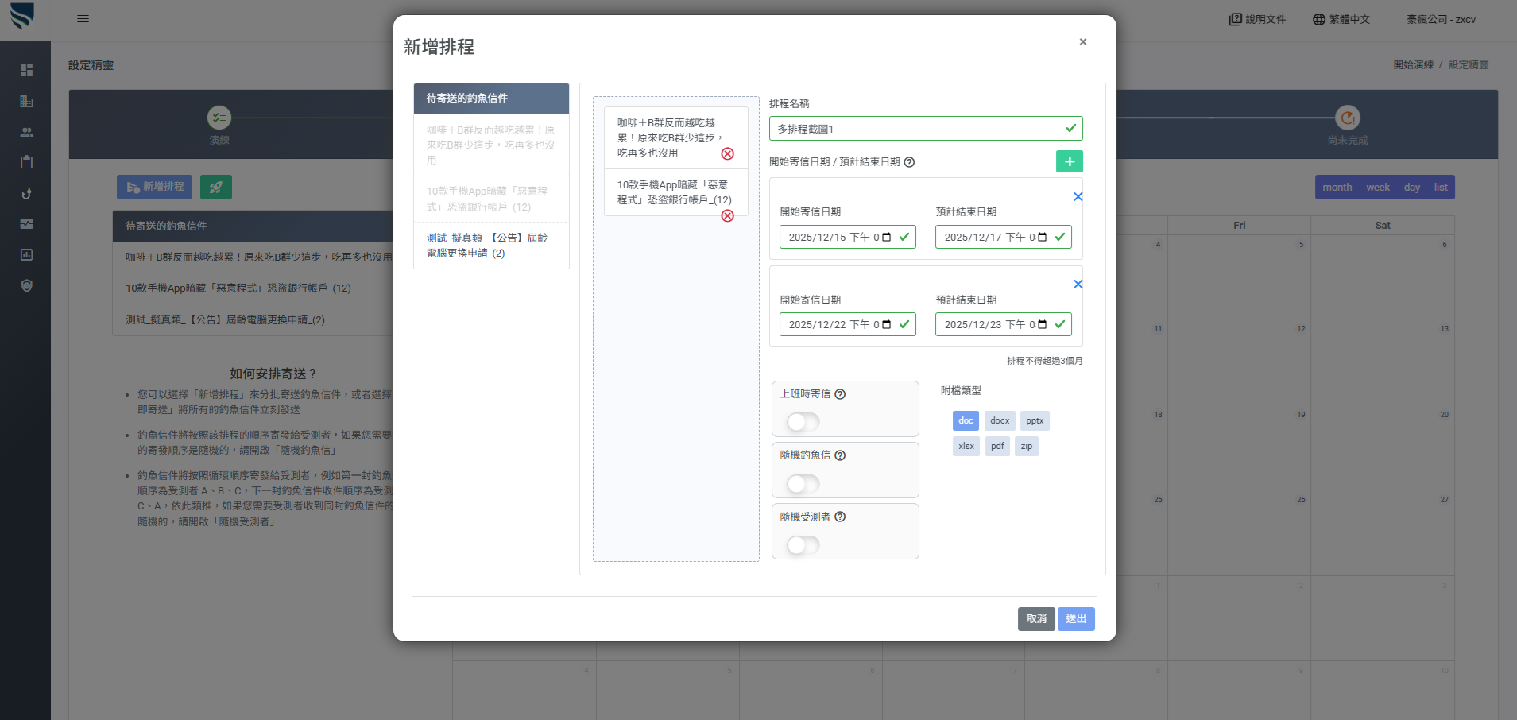Turn on the 隨機釣魚信 switch
Viewport: 1517px width, 720px height.
coord(803,484)
